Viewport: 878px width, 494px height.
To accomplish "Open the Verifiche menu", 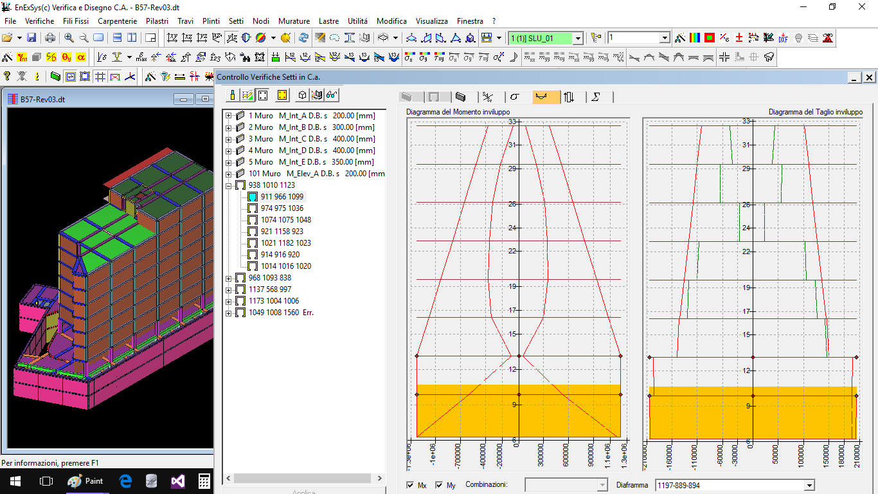I will tap(40, 21).
